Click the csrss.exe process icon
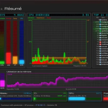 point(100,46)
